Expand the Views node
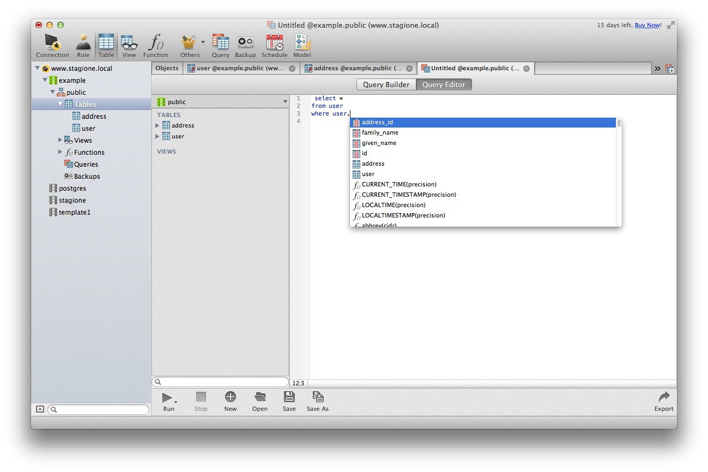Viewport: 708px width, 472px height. click(60, 140)
